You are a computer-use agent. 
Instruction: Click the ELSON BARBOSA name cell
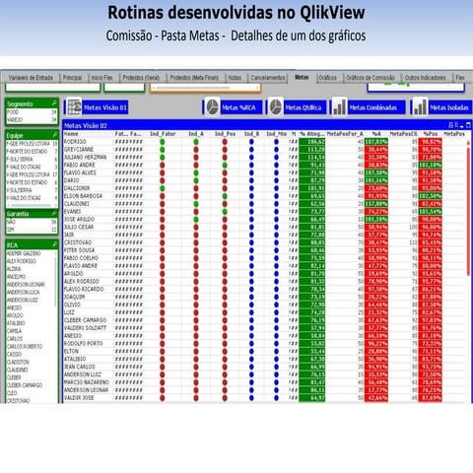click(x=83, y=196)
